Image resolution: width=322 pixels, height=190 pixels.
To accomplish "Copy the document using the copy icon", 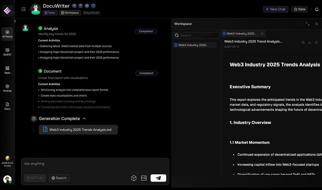I will (x=303, y=42).
